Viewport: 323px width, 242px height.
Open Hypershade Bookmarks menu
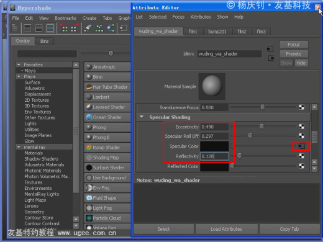coord(65,18)
